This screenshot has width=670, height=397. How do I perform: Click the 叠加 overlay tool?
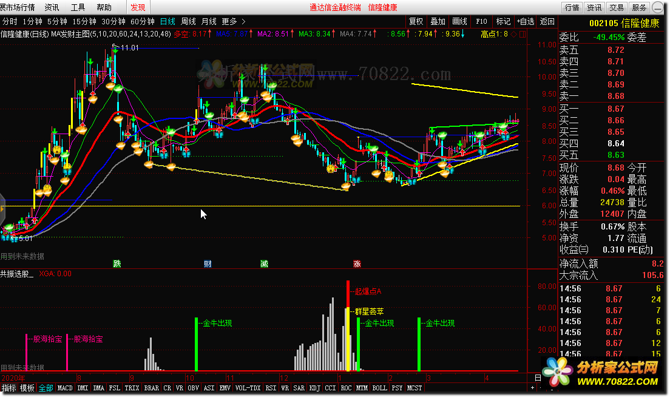click(438, 21)
